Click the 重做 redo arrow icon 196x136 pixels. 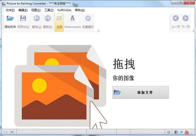48,18
